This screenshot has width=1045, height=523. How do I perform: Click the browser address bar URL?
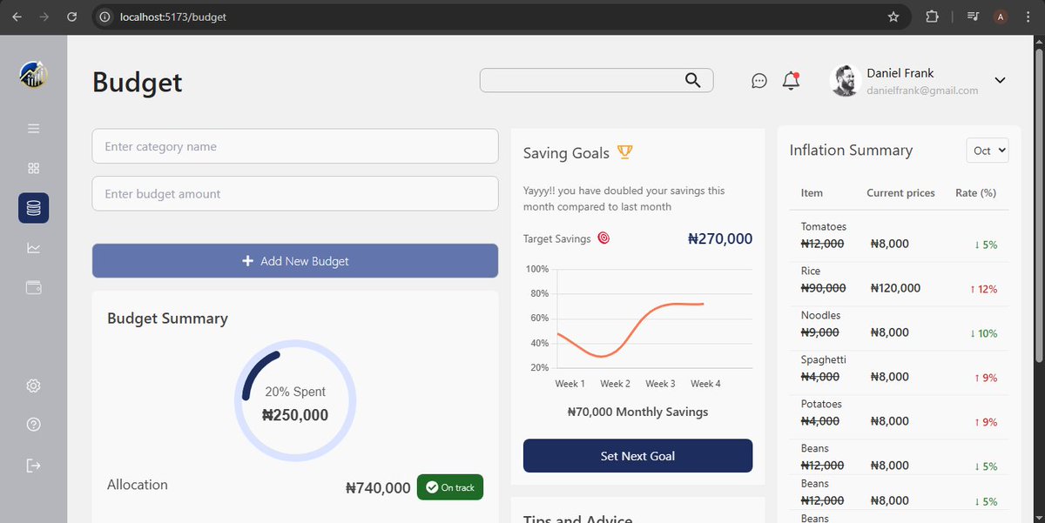[x=172, y=17]
